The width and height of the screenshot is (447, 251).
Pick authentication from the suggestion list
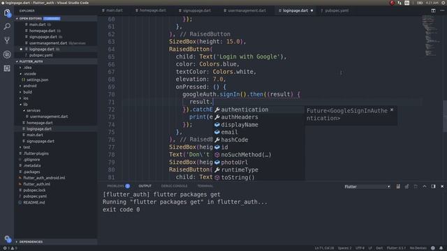pyautogui.click(x=259, y=109)
